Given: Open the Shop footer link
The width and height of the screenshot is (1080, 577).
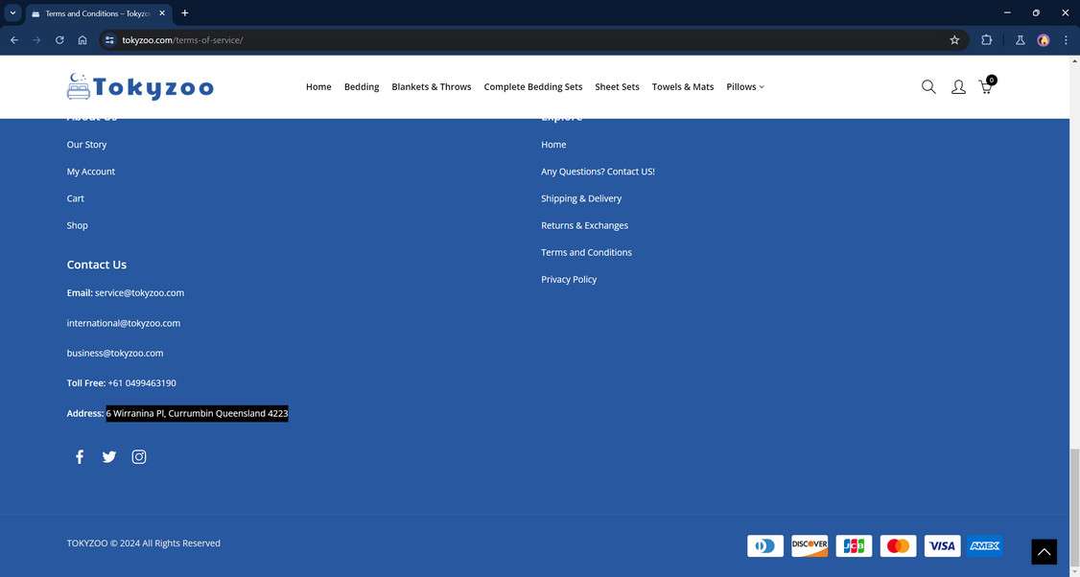Looking at the screenshot, I should pyautogui.click(x=77, y=225).
